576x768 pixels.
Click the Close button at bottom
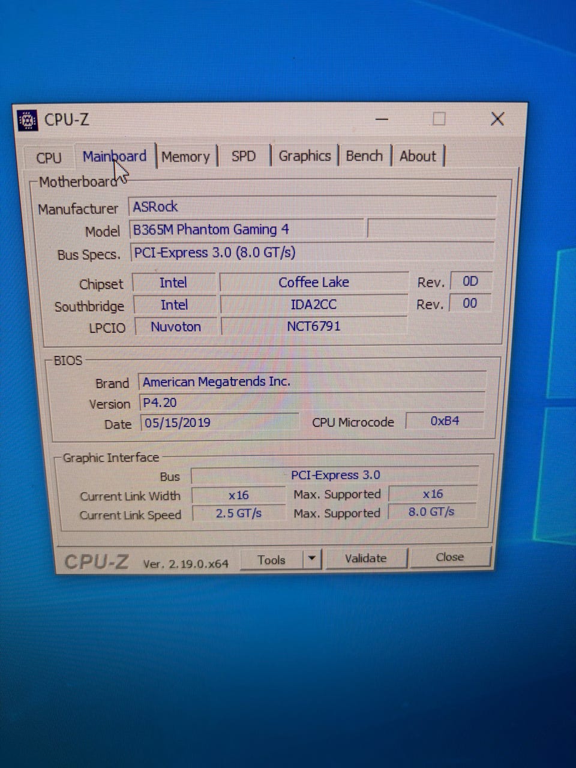[450, 557]
